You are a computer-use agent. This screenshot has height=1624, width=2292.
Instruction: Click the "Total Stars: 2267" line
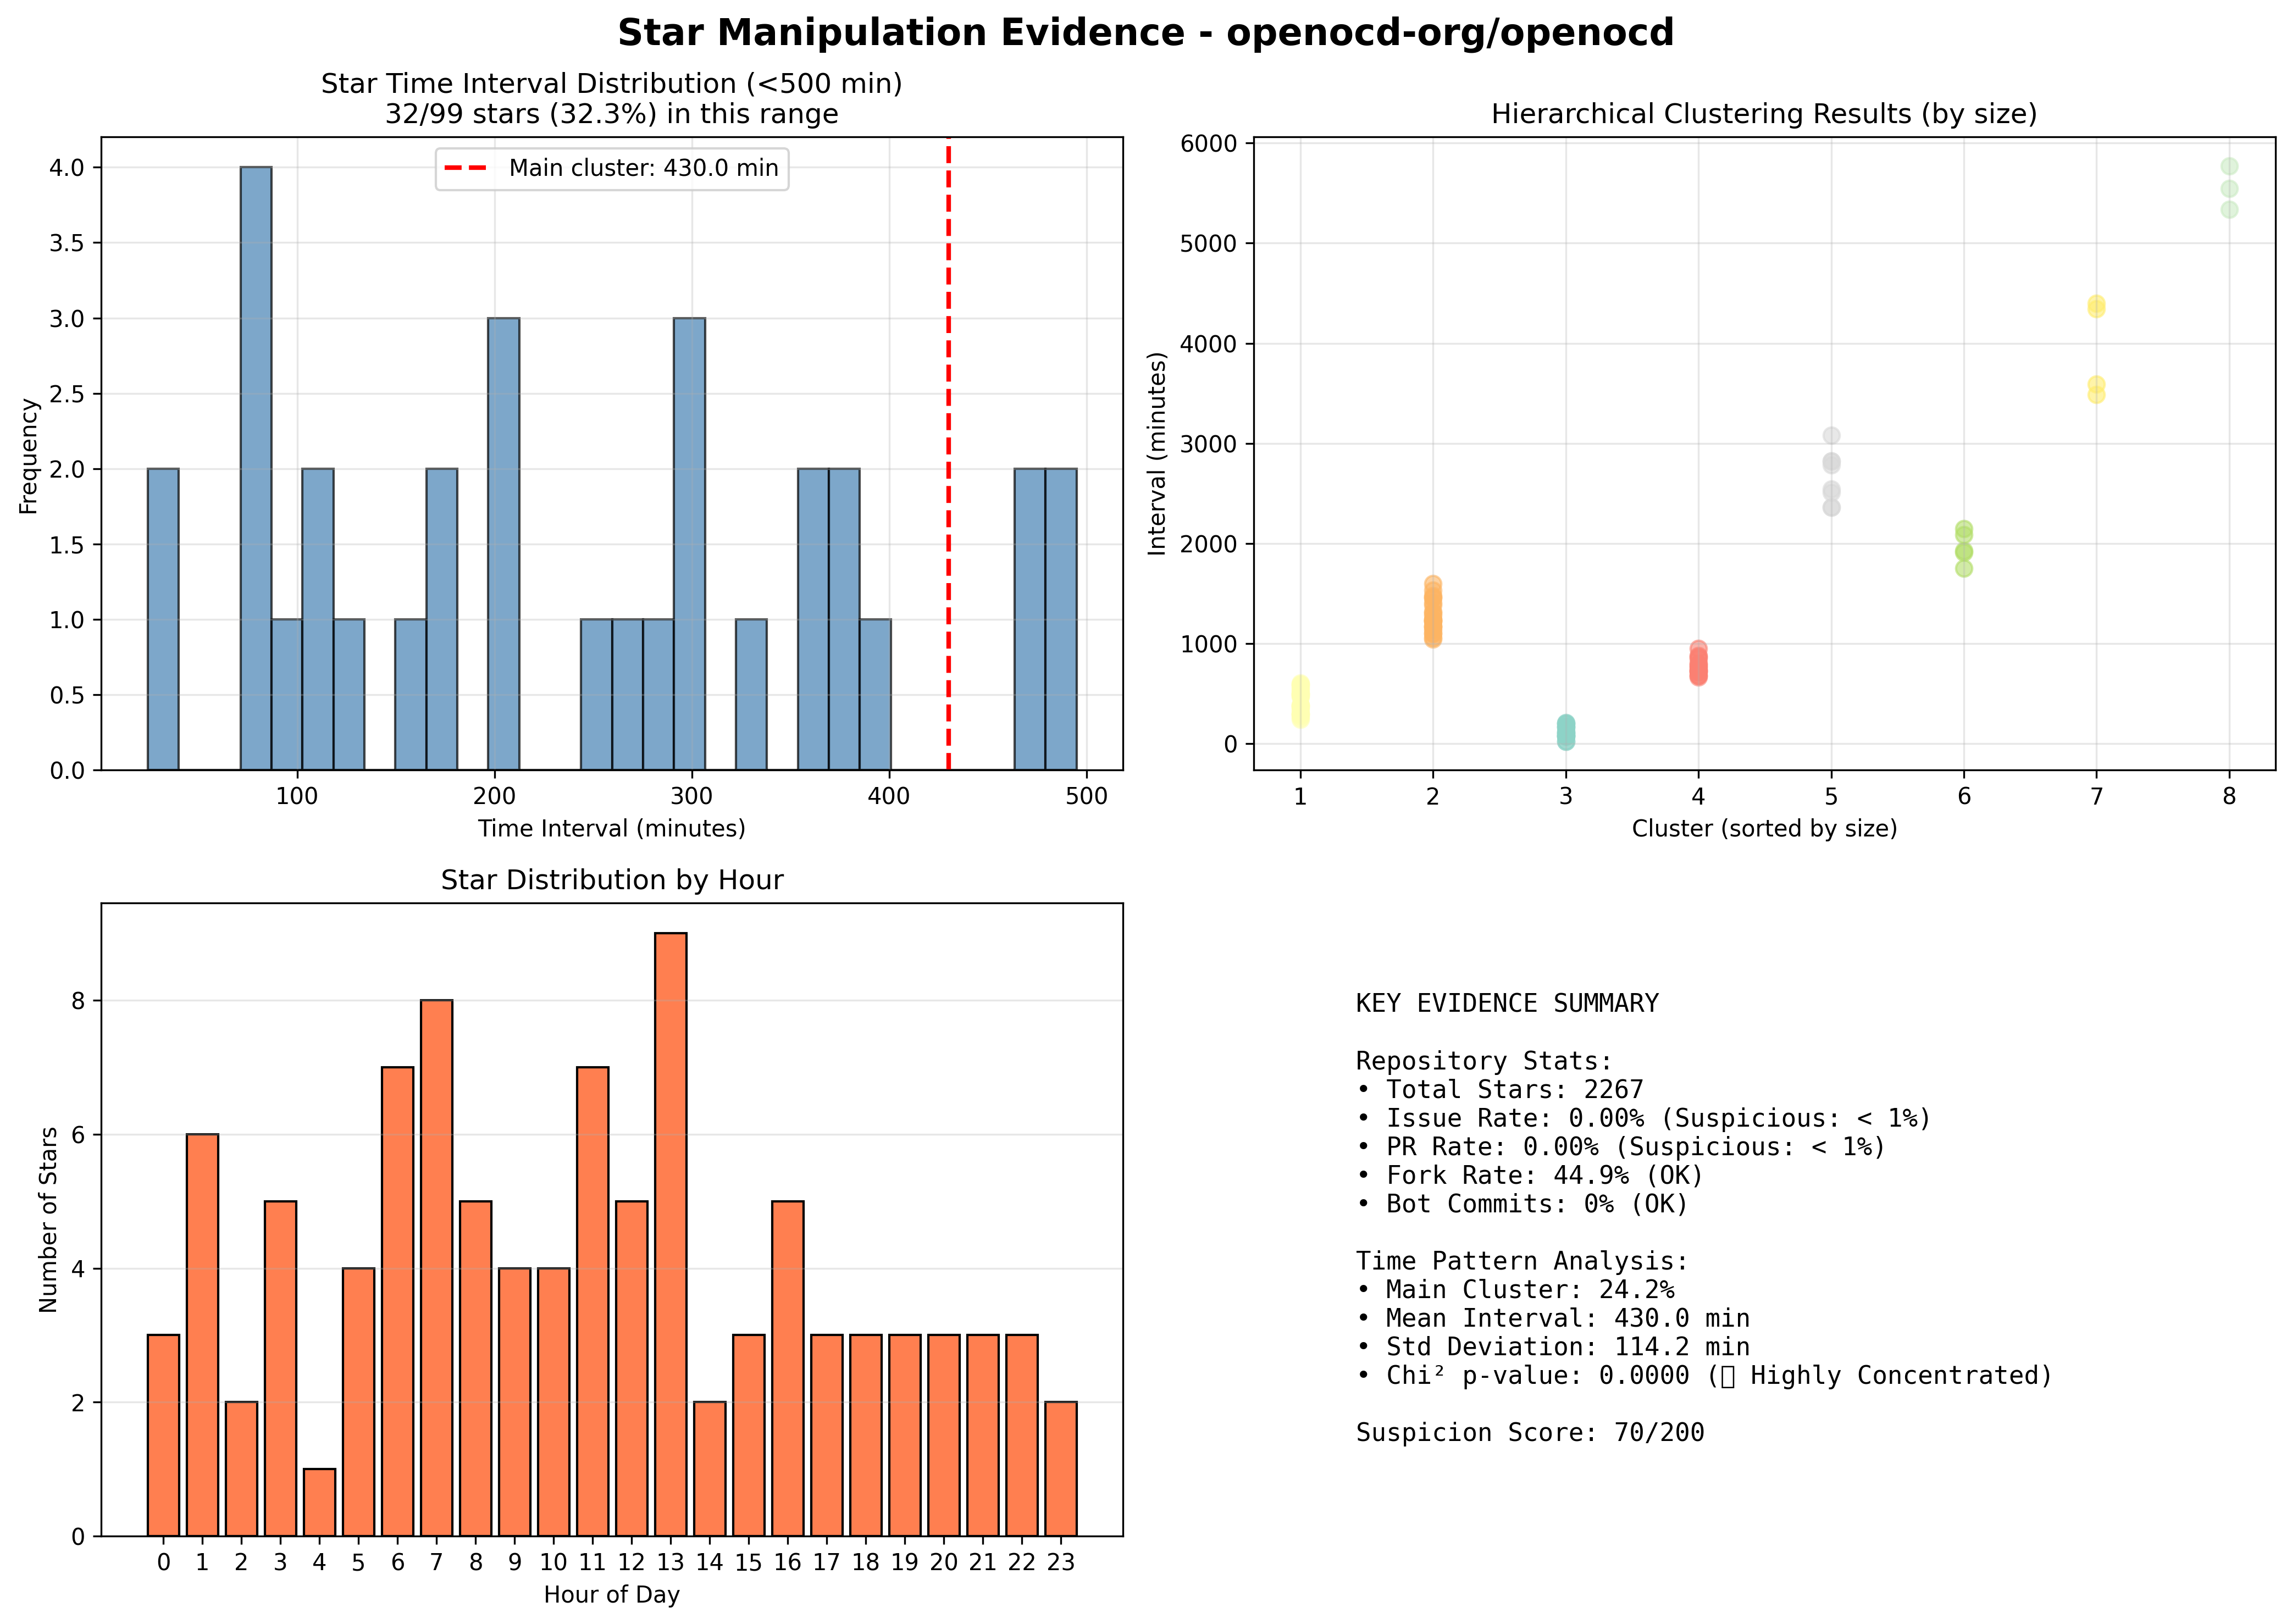pyautogui.click(x=1500, y=1089)
